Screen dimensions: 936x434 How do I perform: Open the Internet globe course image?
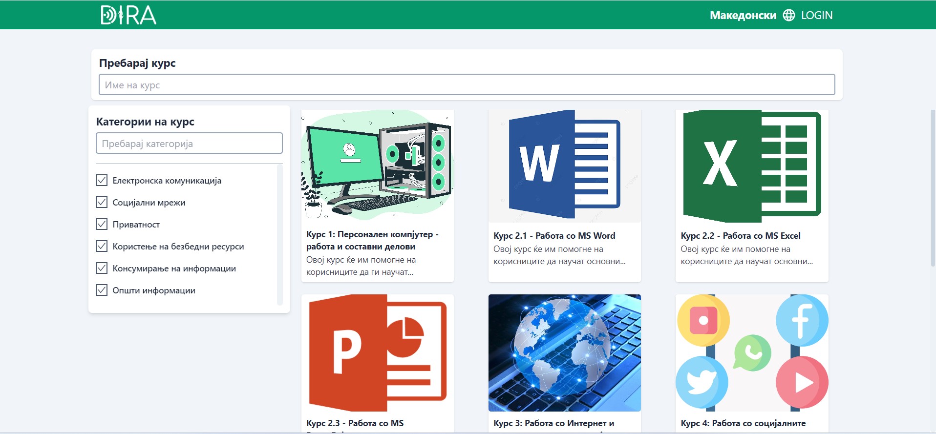click(x=564, y=352)
